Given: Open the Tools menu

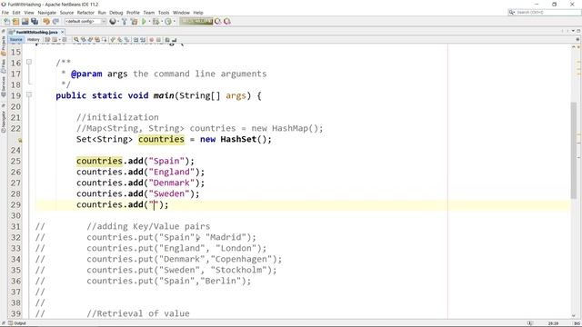Looking at the screenshot, I should click(164, 13).
